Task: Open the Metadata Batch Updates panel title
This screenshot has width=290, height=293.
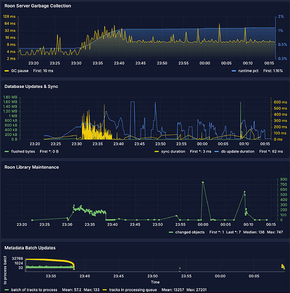Action: click(x=30, y=248)
